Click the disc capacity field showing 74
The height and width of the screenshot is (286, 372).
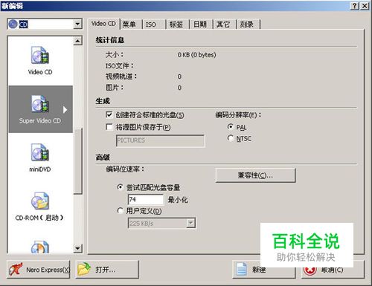click(x=146, y=199)
